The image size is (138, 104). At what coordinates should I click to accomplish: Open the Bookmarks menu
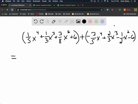coord(37,1)
